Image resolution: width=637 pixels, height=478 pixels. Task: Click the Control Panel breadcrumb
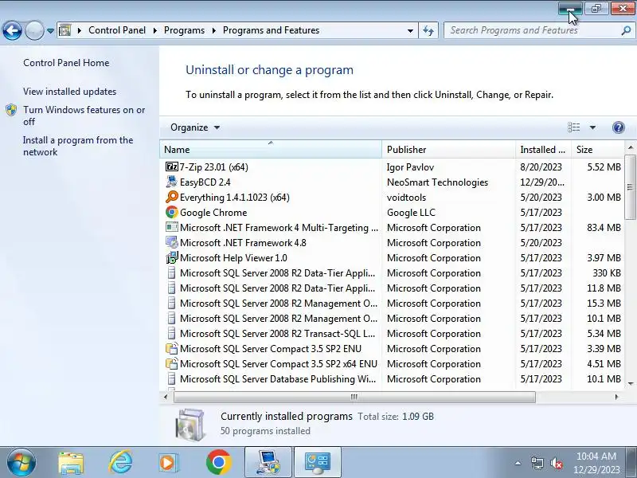point(117,30)
